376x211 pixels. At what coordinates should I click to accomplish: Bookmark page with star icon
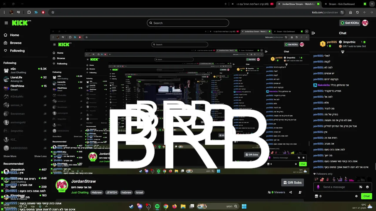point(53,12)
